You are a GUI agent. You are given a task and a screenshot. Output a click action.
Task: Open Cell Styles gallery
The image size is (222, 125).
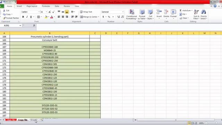(x=150, y=15)
